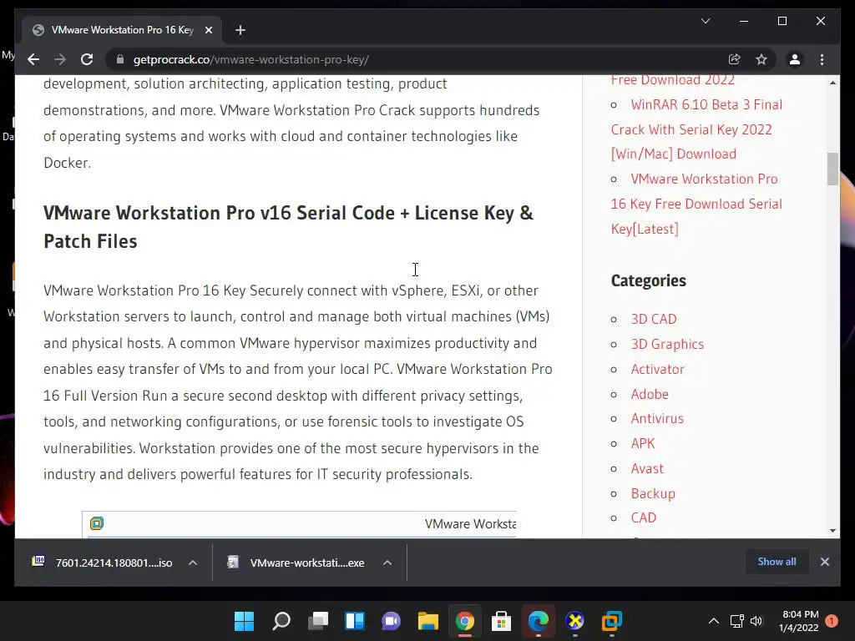Open volume control tray icon
The image size is (855, 641).
pos(756,621)
